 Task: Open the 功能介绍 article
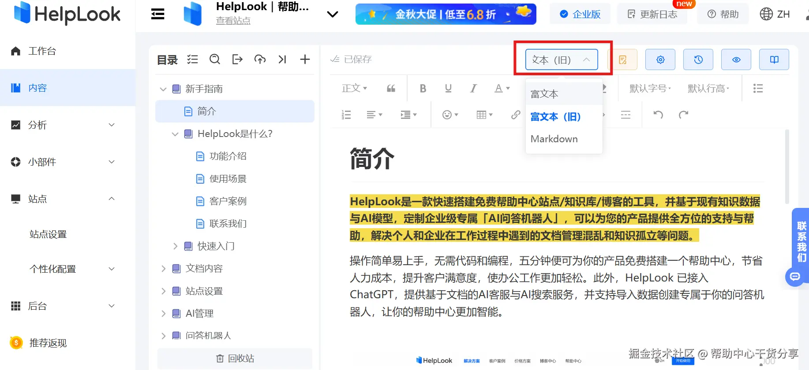(x=228, y=156)
